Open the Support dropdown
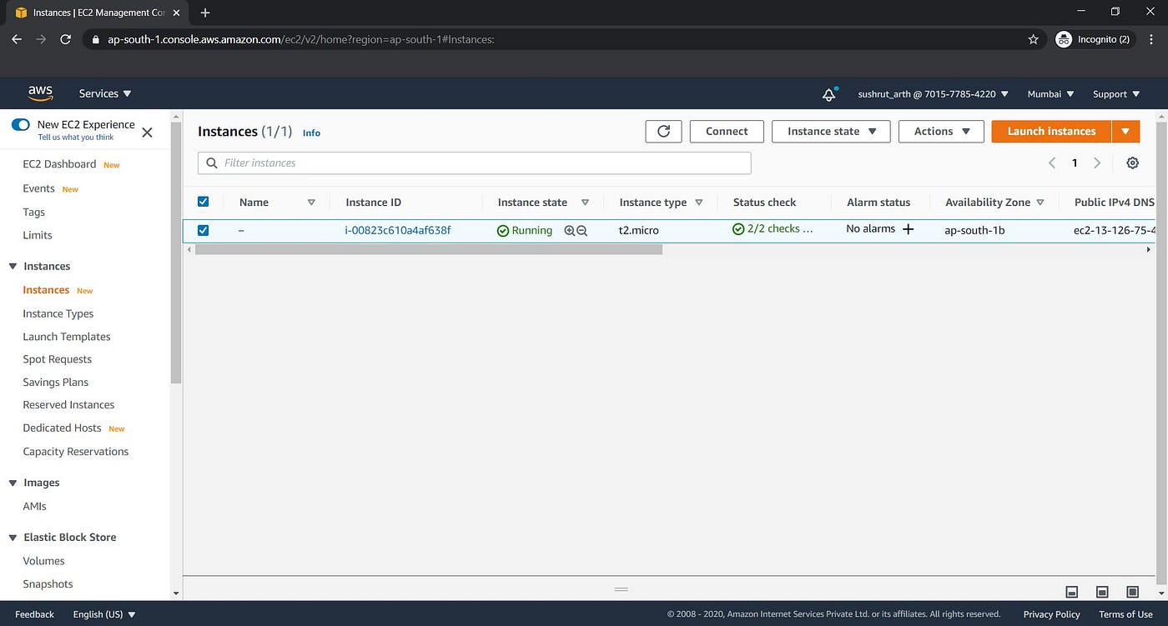 1115,94
